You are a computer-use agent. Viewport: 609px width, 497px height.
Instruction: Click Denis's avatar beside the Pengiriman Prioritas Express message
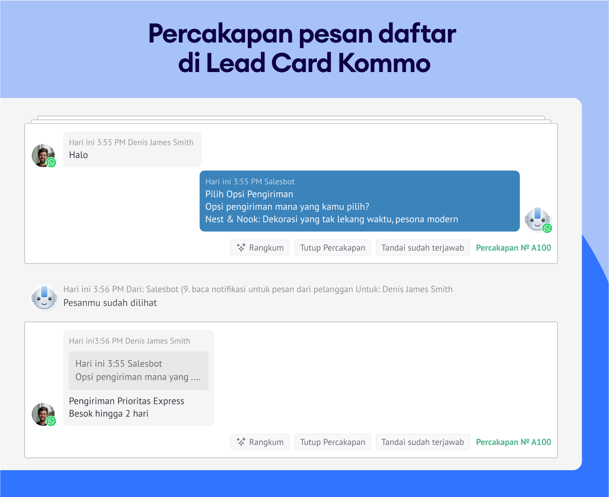coord(43,414)
